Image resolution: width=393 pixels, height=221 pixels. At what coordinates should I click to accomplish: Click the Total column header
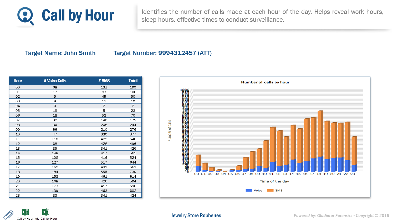coord(133,81)
